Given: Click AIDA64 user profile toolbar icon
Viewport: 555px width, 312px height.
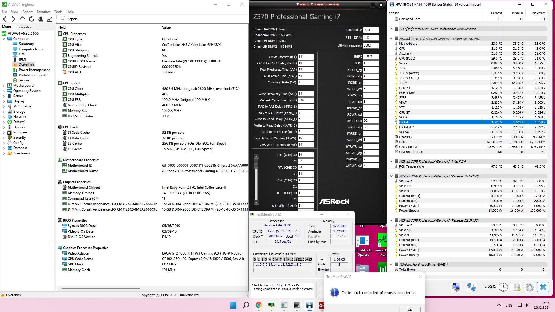Looking at the screenshot, I should pos(40,19).
